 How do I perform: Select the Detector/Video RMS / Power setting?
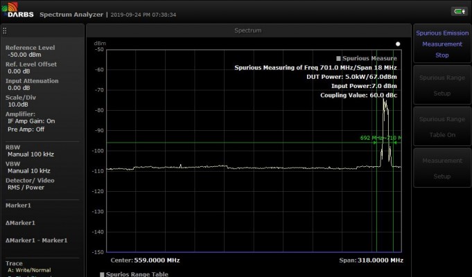(x=30, y=184)
